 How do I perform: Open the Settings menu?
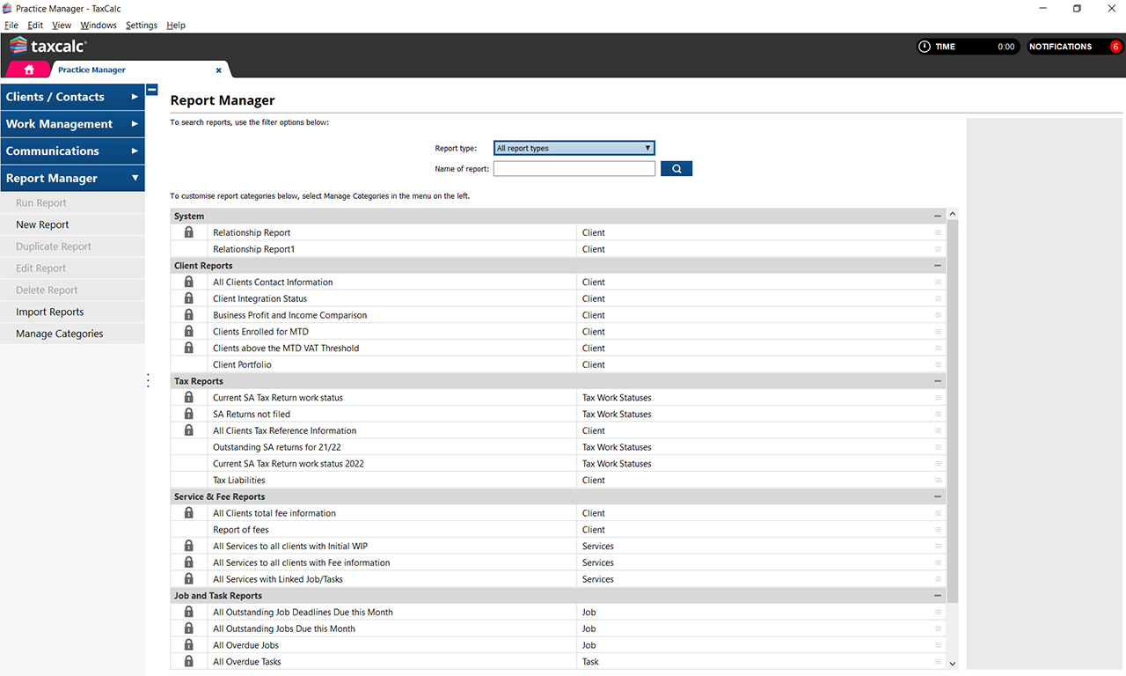tap(141, 26)
